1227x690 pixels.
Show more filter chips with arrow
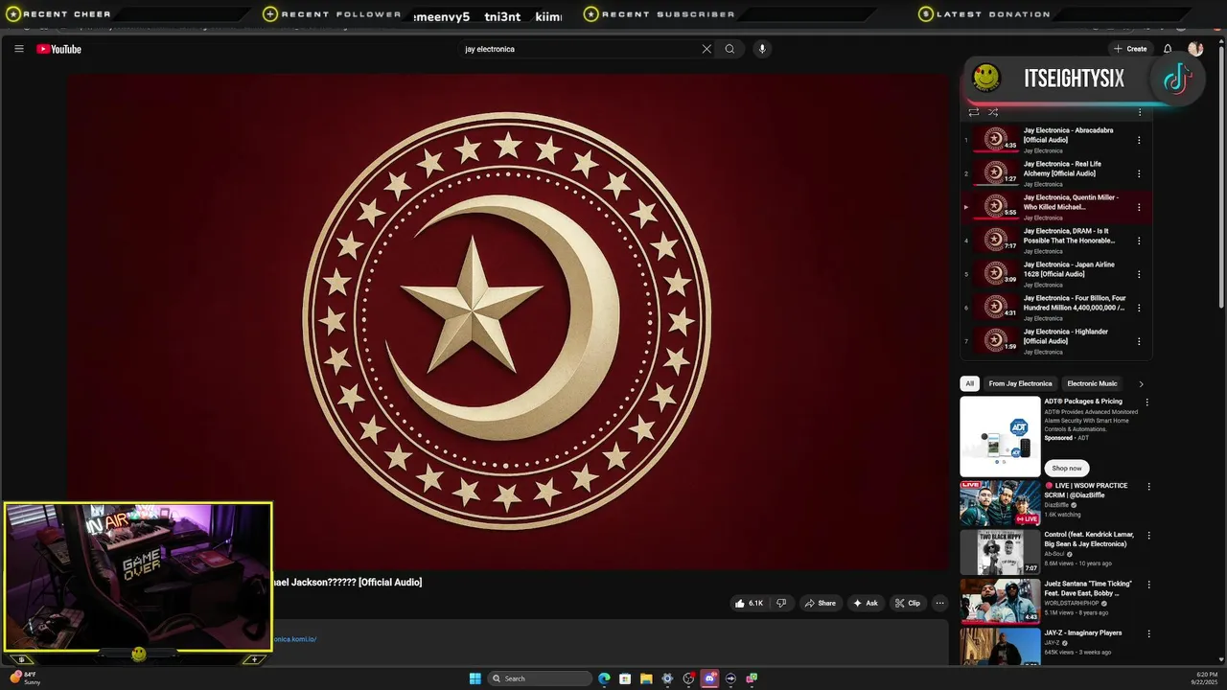click(x=1141, y=383)
